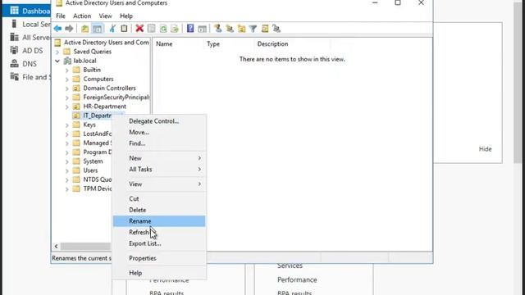This screenshot has height=295, width=525.
Task: Click the Export List toolbar icon
Action: tap(175, 29)
